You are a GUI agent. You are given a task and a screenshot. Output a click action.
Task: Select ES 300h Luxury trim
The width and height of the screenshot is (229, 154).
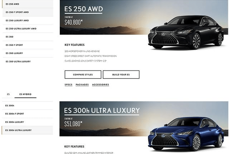click(x=28, y=122)
